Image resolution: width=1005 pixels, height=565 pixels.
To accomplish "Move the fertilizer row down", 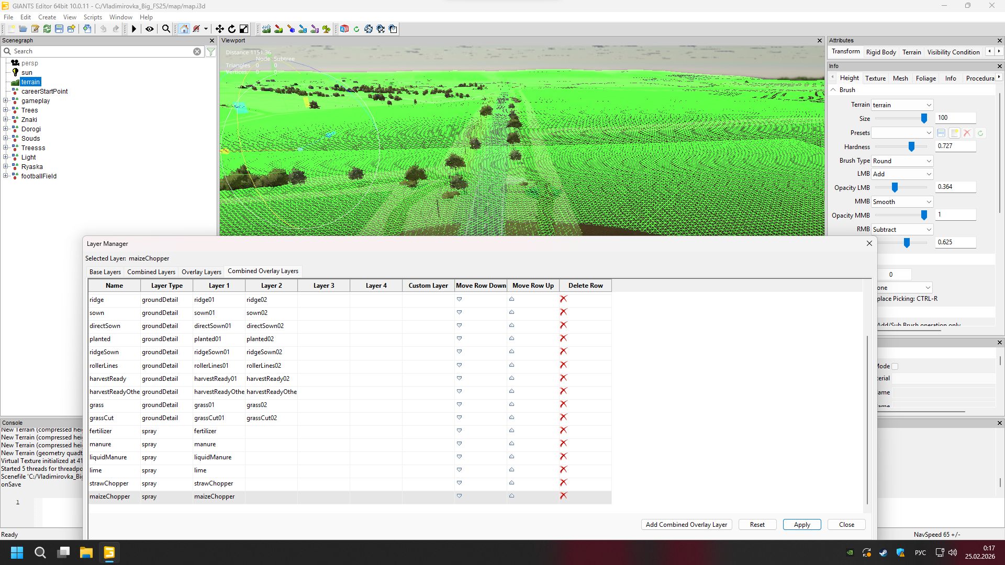I will [459, 431].
